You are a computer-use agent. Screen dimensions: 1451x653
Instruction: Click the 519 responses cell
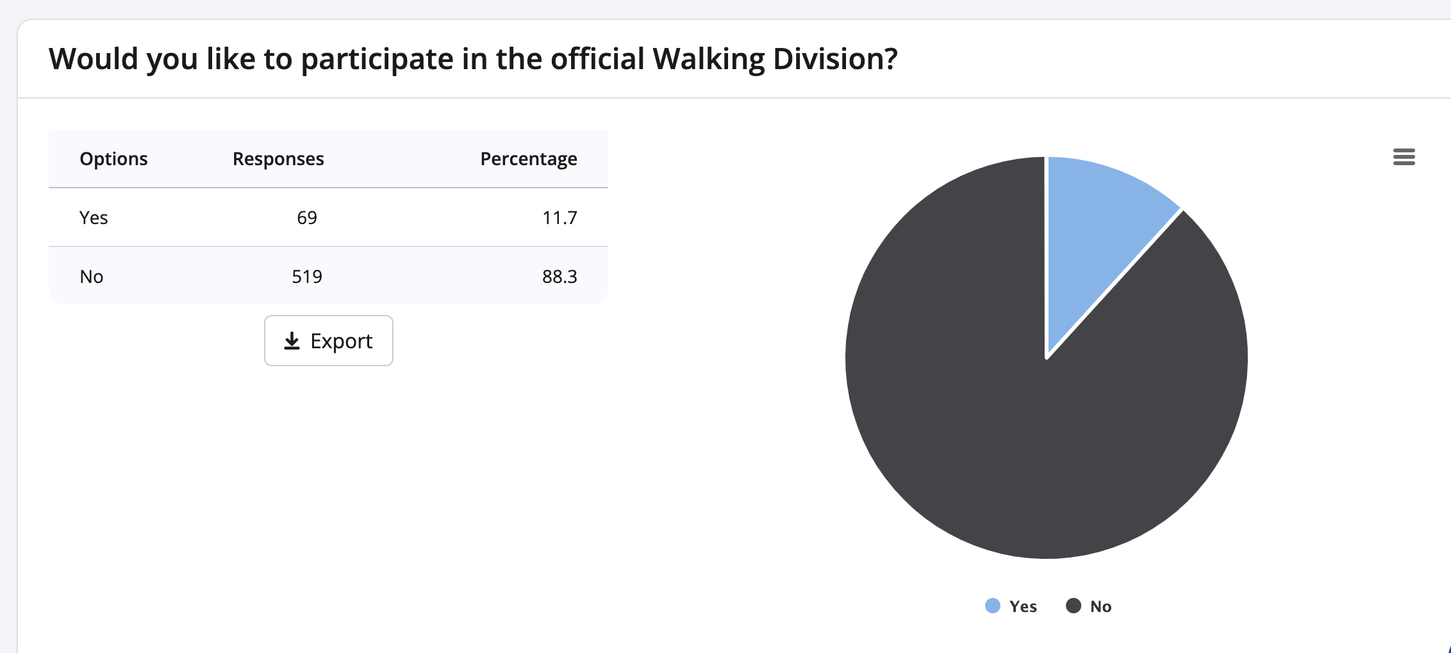(307, 277)
